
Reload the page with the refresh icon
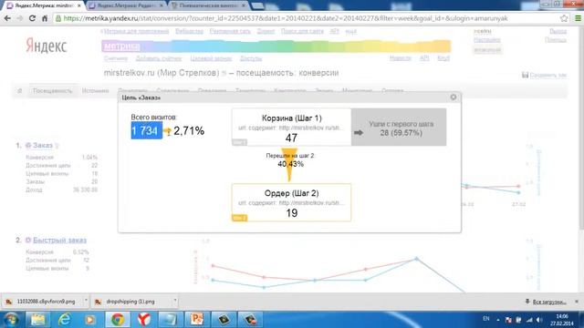pos(33,18)
